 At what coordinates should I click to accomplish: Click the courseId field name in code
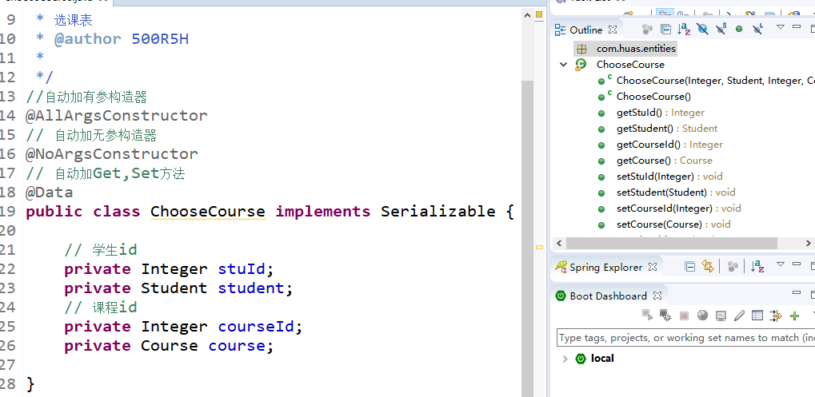(256, 327)
